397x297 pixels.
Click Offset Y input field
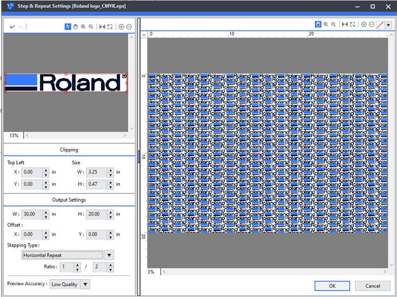(97, 234)
